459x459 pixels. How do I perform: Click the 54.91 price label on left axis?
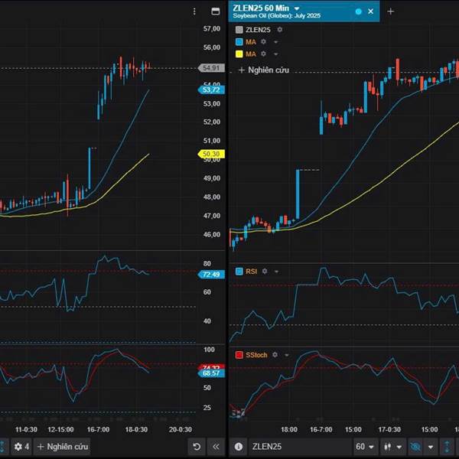tap(211, 68)
